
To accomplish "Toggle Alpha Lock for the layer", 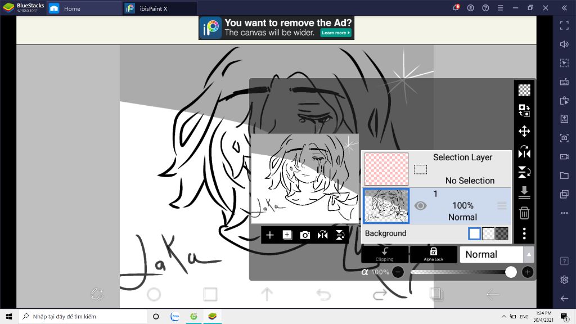I will point(434,254).
